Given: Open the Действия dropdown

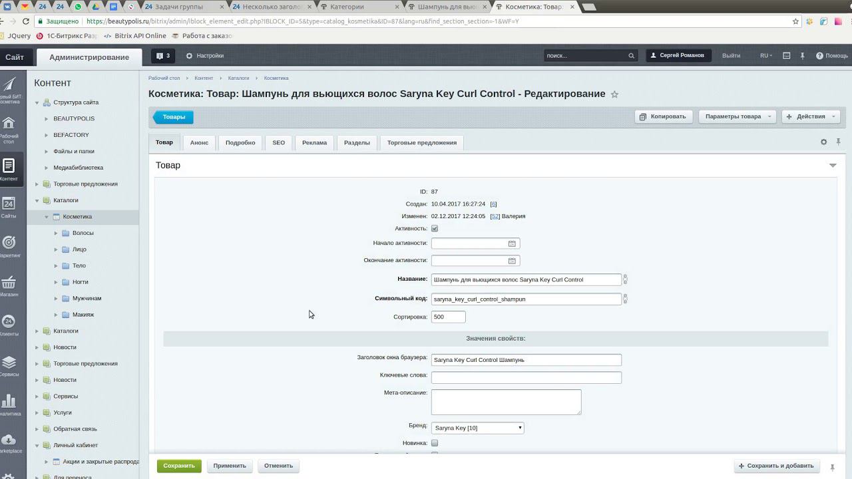Looking at the screenshot, I should (x=811, y=116).
